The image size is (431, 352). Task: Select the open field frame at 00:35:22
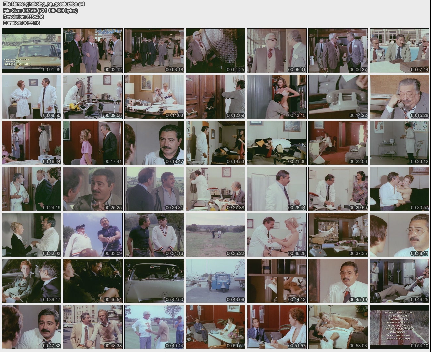tap(215, 235)
